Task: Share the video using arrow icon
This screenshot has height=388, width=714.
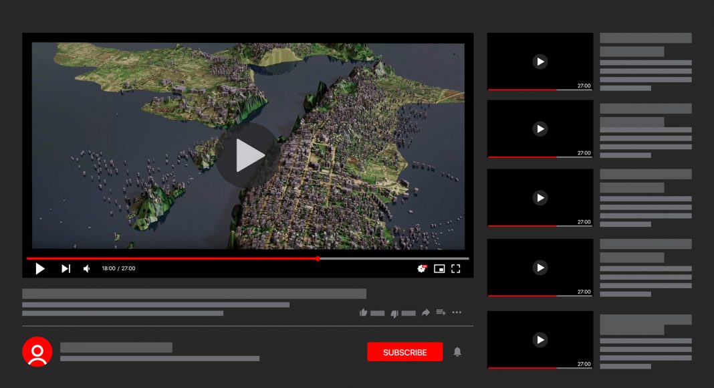Action: click(425, 312)
